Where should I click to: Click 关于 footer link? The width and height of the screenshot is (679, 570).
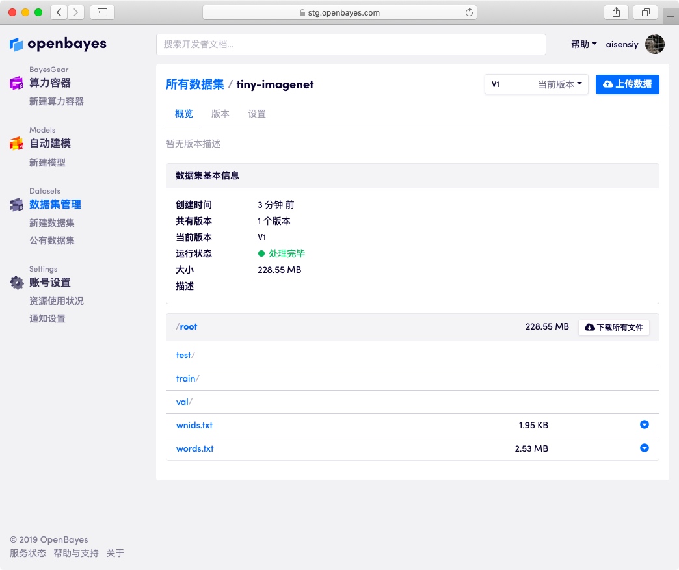click(115, 552)
